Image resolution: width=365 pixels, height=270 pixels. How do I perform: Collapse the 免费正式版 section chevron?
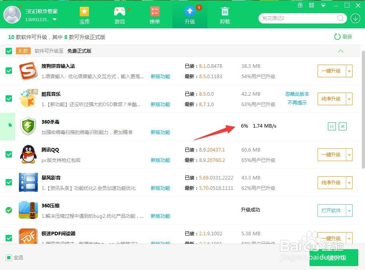point(341,51)
